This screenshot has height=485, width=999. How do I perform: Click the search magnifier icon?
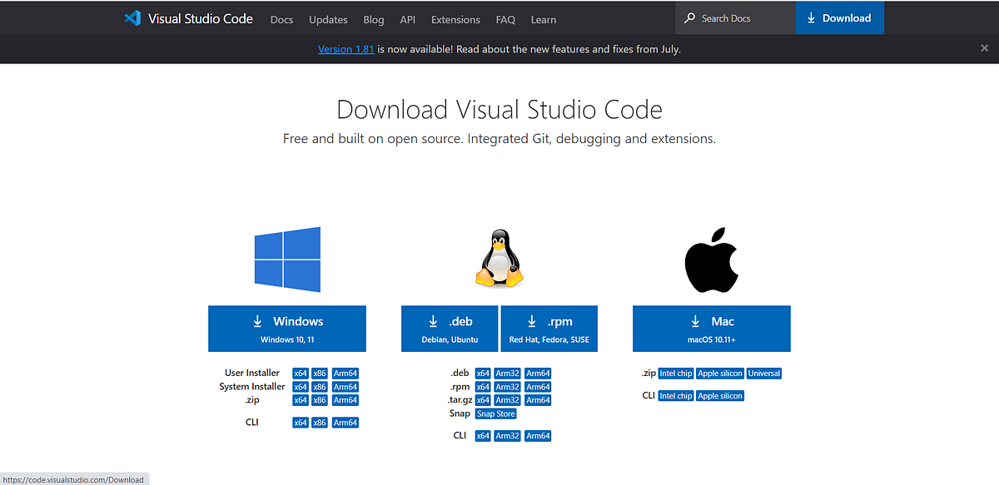click(690, 18)
